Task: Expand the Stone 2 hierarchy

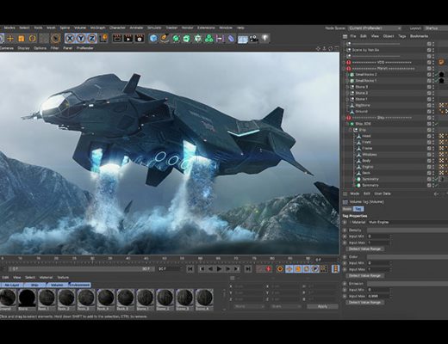Action: point(347,93)
